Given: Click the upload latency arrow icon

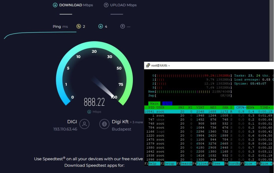Looking at the screenshot, I should [x=123, y=26].
